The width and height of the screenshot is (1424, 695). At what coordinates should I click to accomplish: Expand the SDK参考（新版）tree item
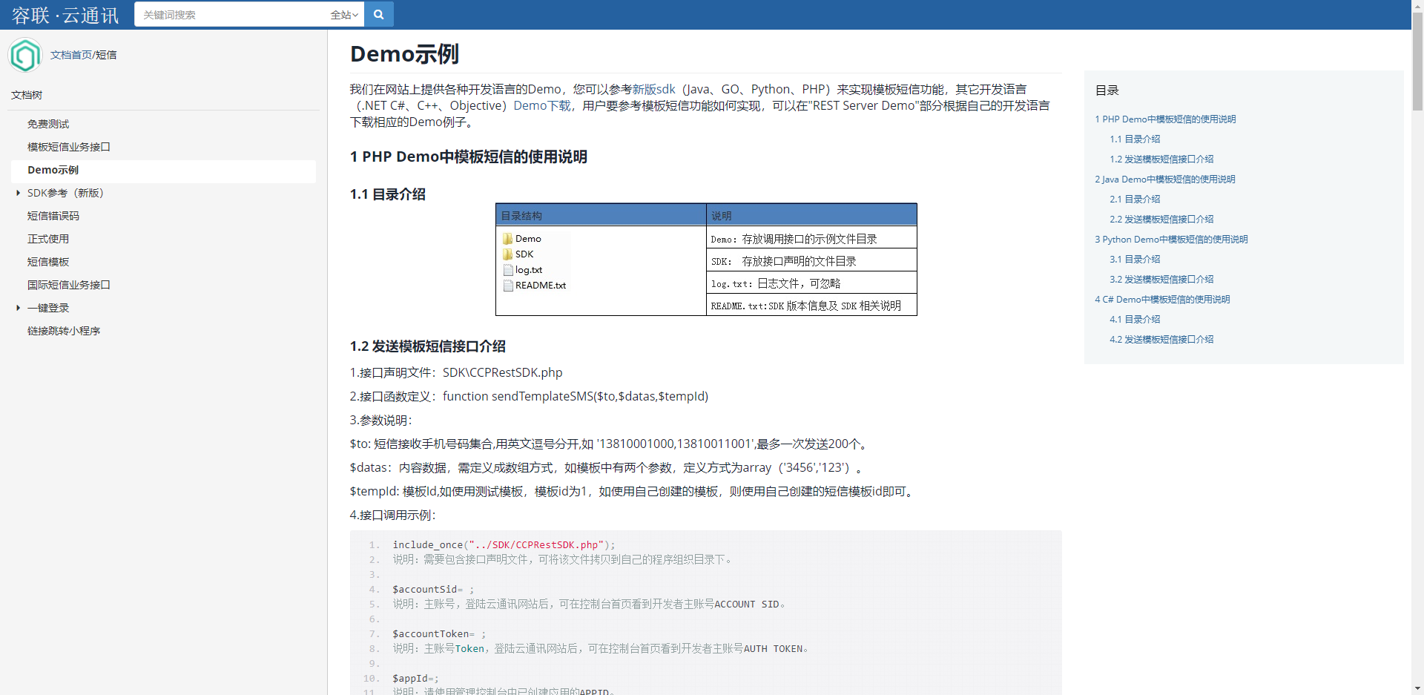tap(18, 193)
